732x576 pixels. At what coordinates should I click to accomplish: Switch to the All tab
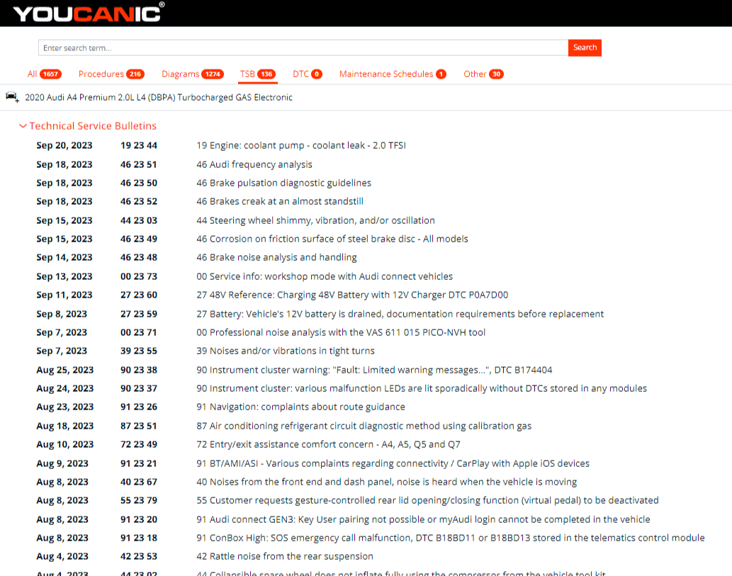pos(45,74)
